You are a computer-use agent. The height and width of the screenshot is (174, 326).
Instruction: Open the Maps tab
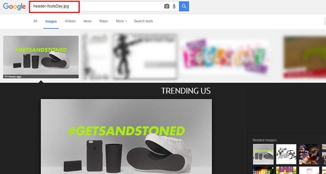pyautogui.click(x=103, y=21)
